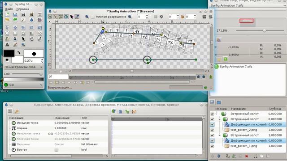The image size is (287, 161).
Task: Swap foreground and background colors
Action: pyautogui.click(x=19, y=53)
